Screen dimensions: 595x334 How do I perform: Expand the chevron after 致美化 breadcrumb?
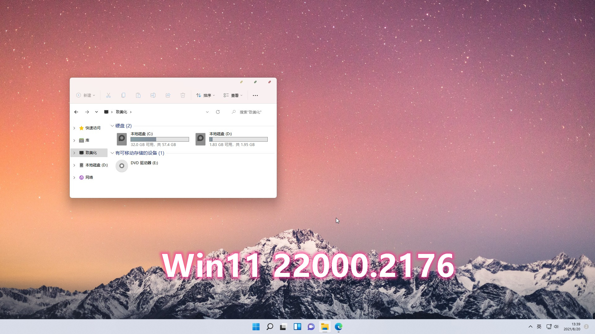[x=131, y=112]
